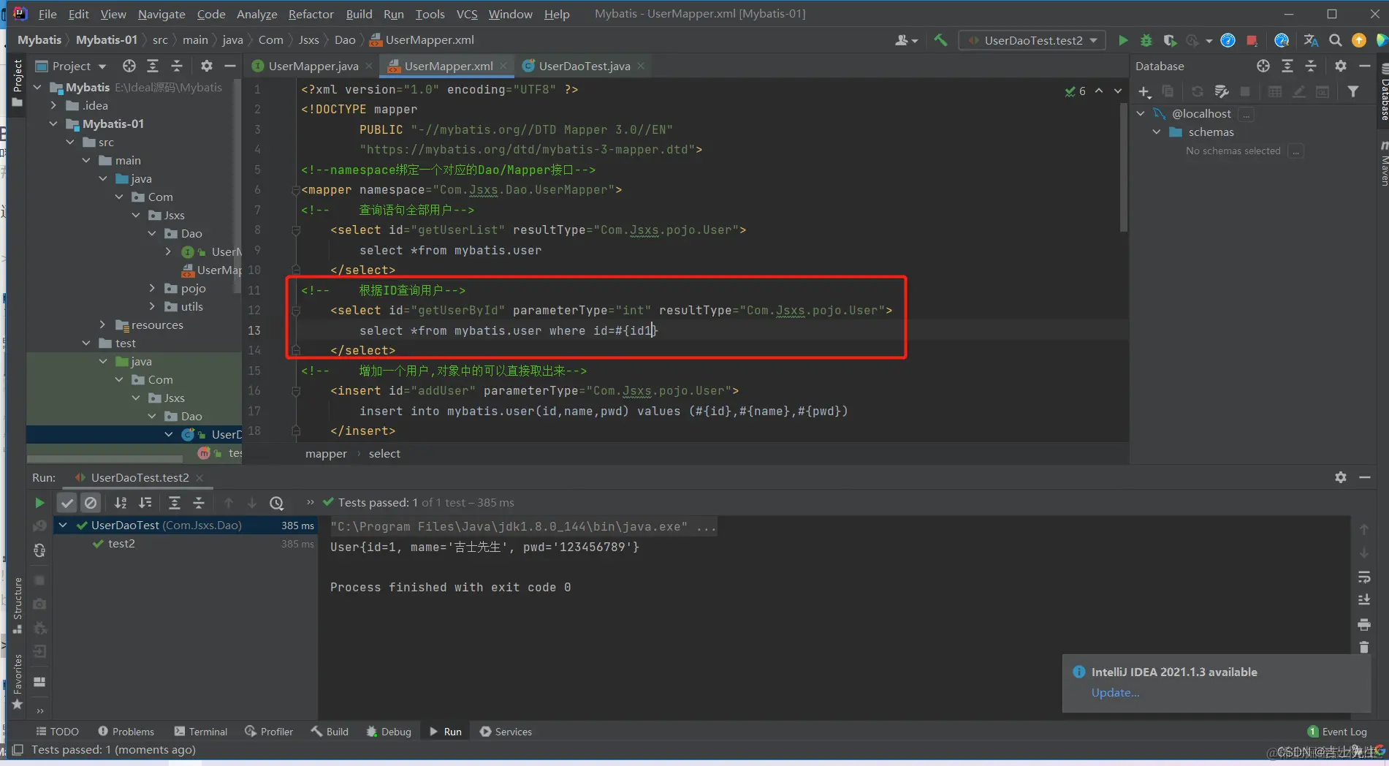
Task: Run with coverage from the main toolbar
Action: [x=1169, y=40]
